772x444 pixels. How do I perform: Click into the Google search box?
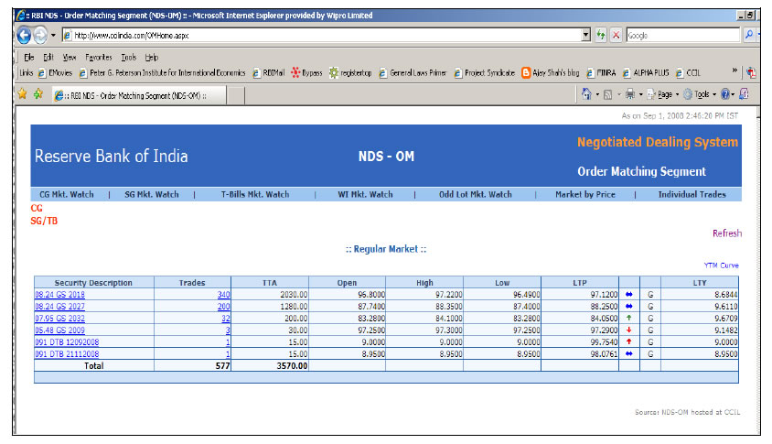[x=681, y=35]
